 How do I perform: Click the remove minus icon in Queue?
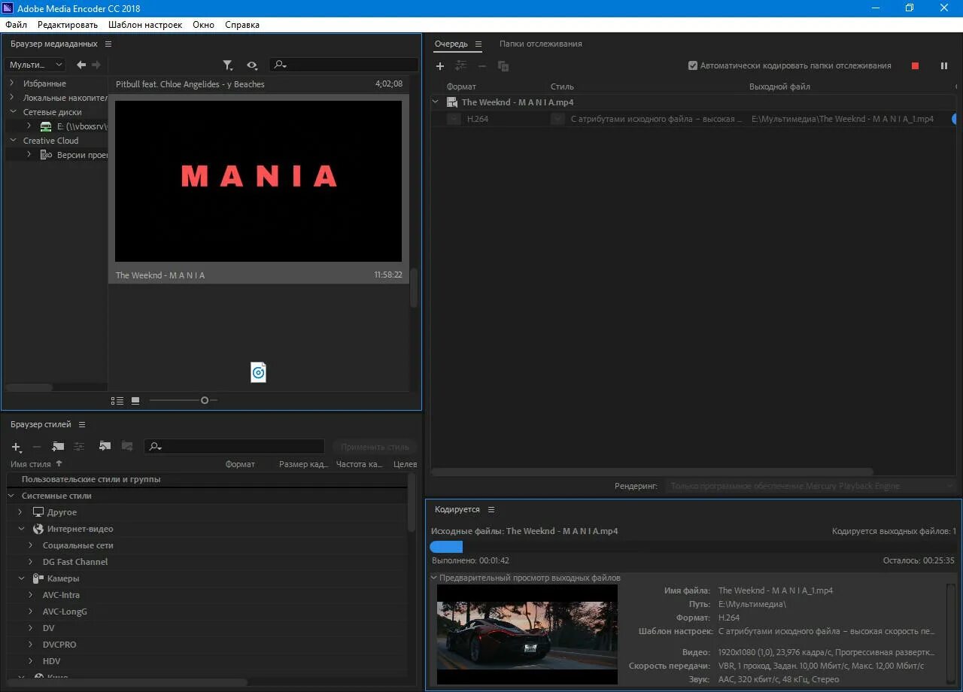point(482,66)
